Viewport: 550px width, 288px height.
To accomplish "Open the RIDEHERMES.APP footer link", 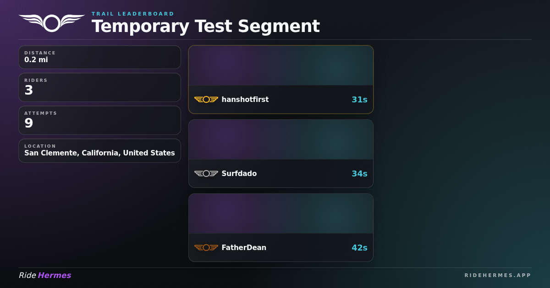I will point(498,275).
